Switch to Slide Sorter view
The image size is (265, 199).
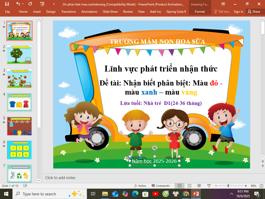click(189, 186)
